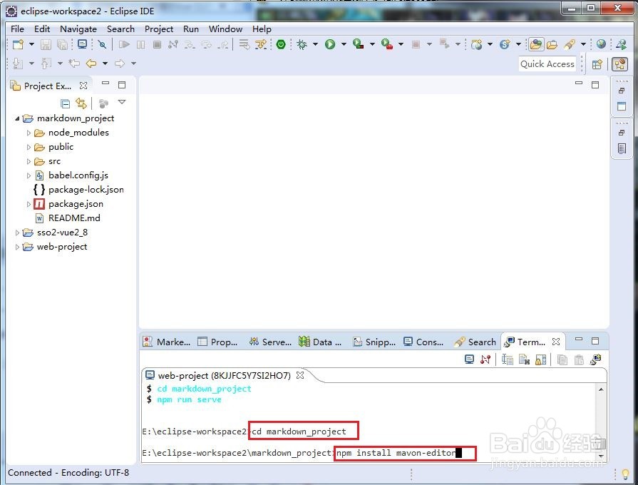Switch to the Console tab
The height and width of the screenshot is (485, 638).
(x=423, y=342)
